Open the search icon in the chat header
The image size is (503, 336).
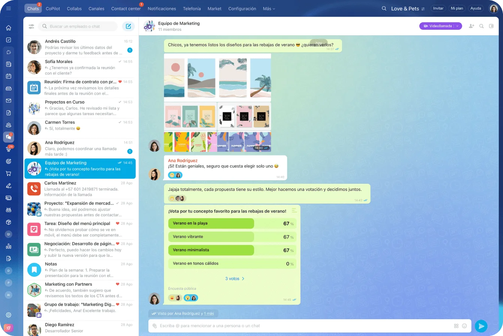(x=481, y=26)
